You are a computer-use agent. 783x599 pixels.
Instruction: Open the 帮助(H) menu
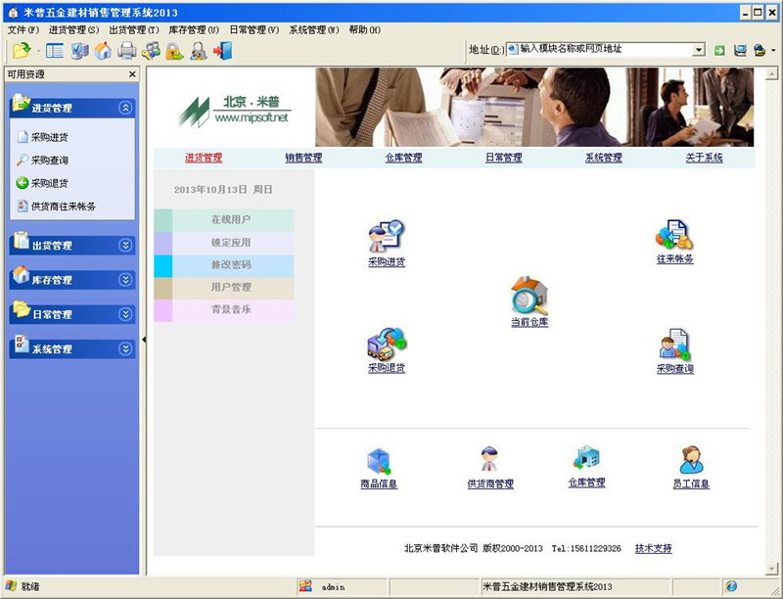click(364, 30)
